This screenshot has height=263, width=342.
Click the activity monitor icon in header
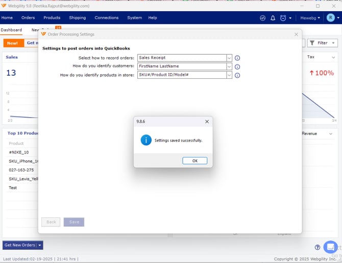pos(262,18)
